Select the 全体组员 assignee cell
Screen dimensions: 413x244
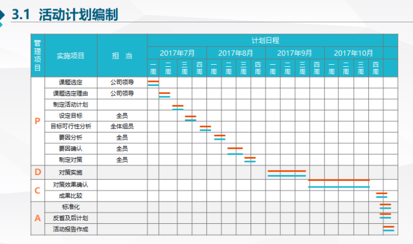point(122,127)
